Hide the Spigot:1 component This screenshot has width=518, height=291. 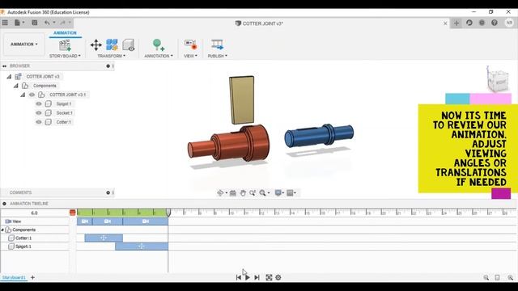(x=39, y=104)
